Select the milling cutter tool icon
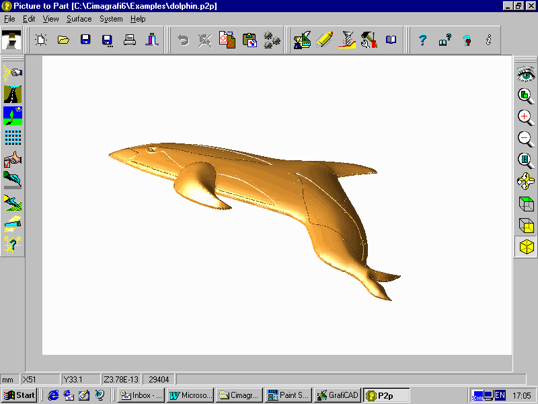Image resolution: width=538 pixels, height=404 pixels. (347, 40)
